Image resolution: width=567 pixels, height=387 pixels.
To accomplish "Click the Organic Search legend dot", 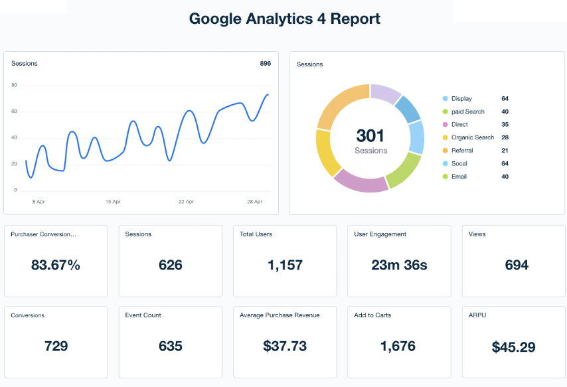I will (x=445, y=138).
